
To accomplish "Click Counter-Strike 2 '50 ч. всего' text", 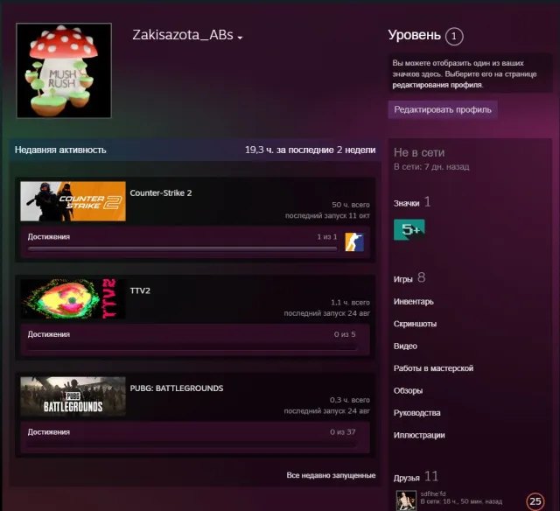I will (x=351, y=205).
